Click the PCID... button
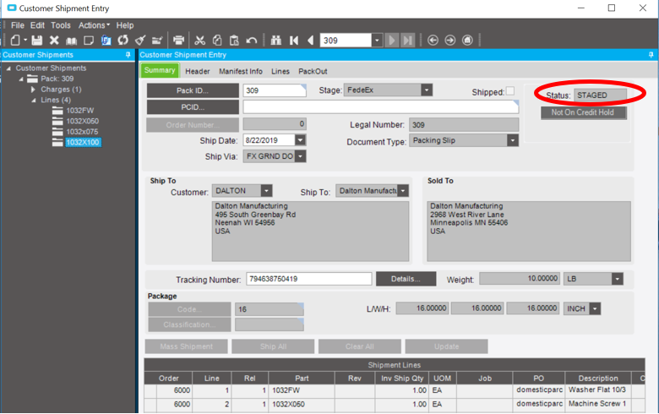 (193, 107)
